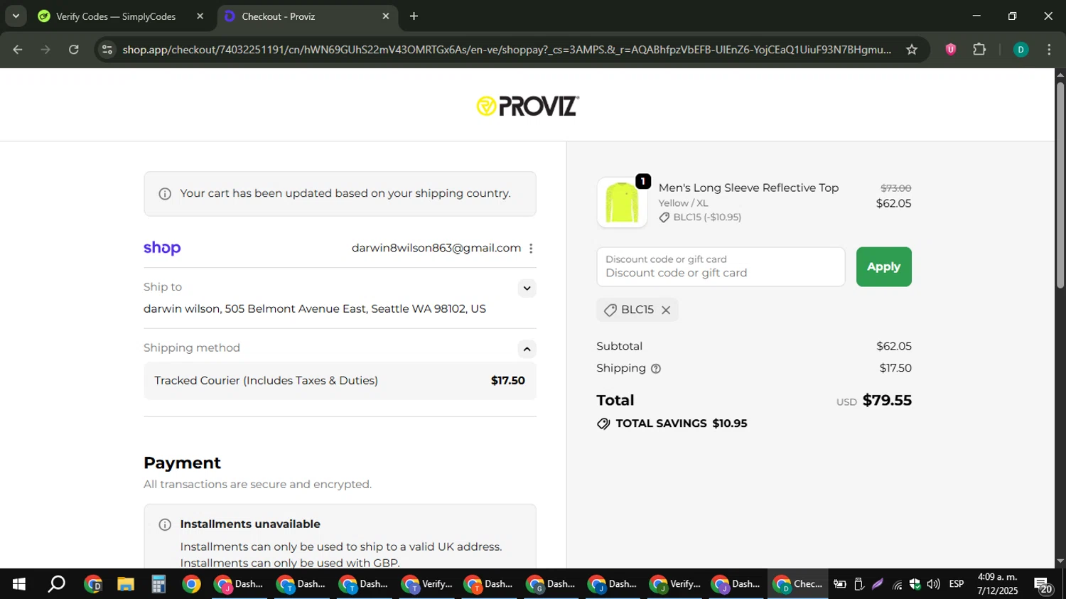Click the address bar URL

(x=506, y=50)
